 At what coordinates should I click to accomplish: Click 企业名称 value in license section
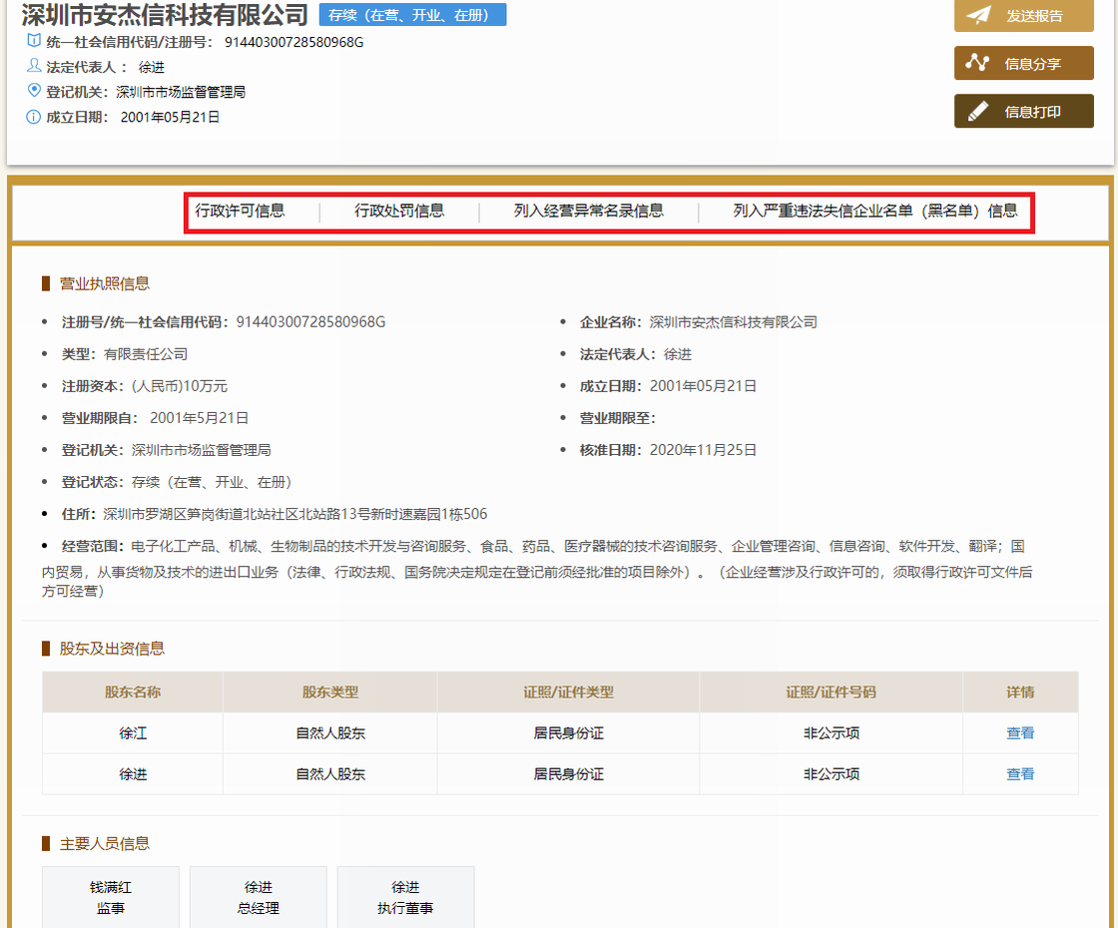733,322
